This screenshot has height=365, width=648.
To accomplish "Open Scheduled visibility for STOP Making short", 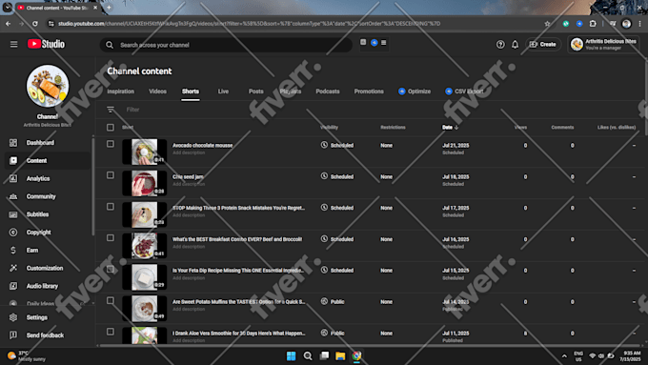I will click(337, 208).
